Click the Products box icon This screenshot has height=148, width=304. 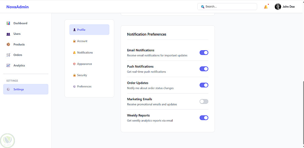coord(8,44)
